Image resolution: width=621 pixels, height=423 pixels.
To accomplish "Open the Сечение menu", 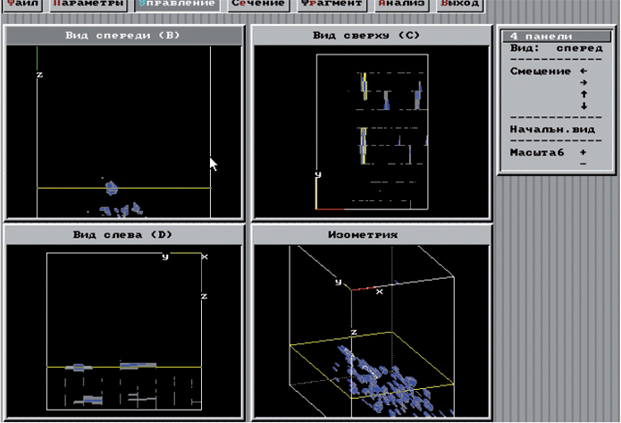I will tap(256, 4).
